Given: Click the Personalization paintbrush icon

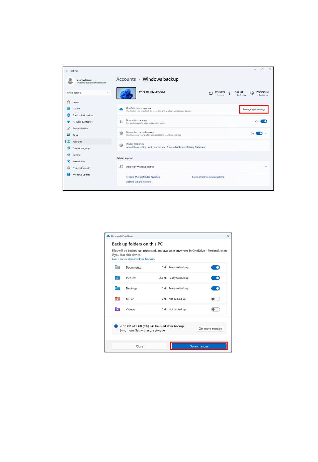Looking at the screenshot, I should 69,128.
